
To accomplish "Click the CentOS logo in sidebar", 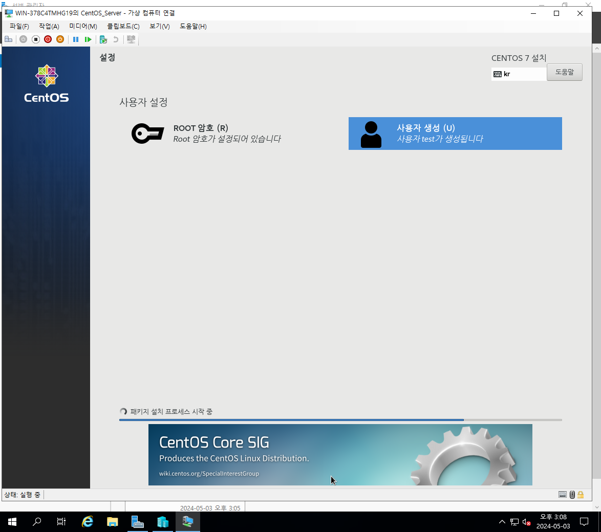I will click(47, 83).
